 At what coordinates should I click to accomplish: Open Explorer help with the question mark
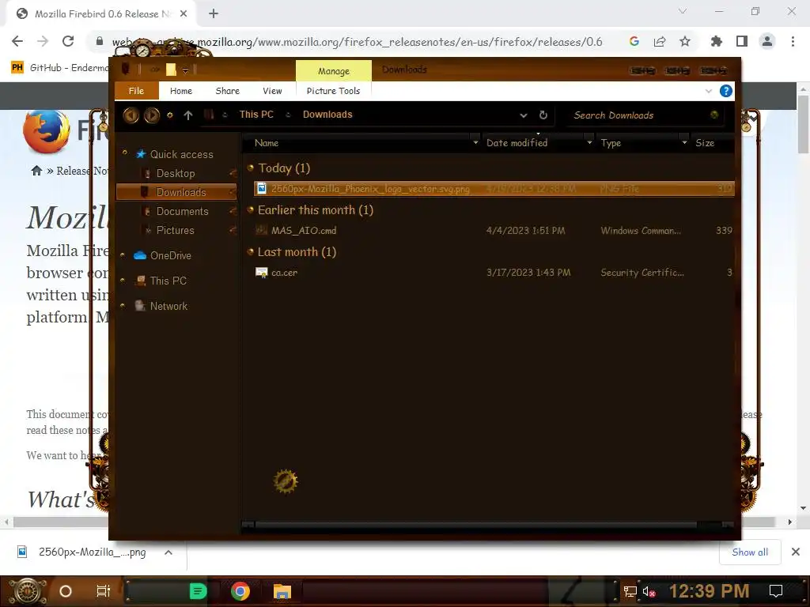click(x=726, y=92)
